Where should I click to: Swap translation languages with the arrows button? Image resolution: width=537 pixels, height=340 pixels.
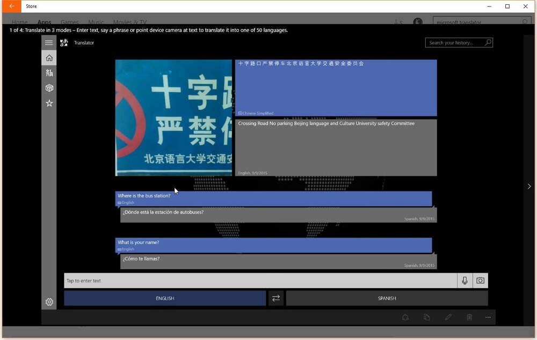click(x=275, y=298)
